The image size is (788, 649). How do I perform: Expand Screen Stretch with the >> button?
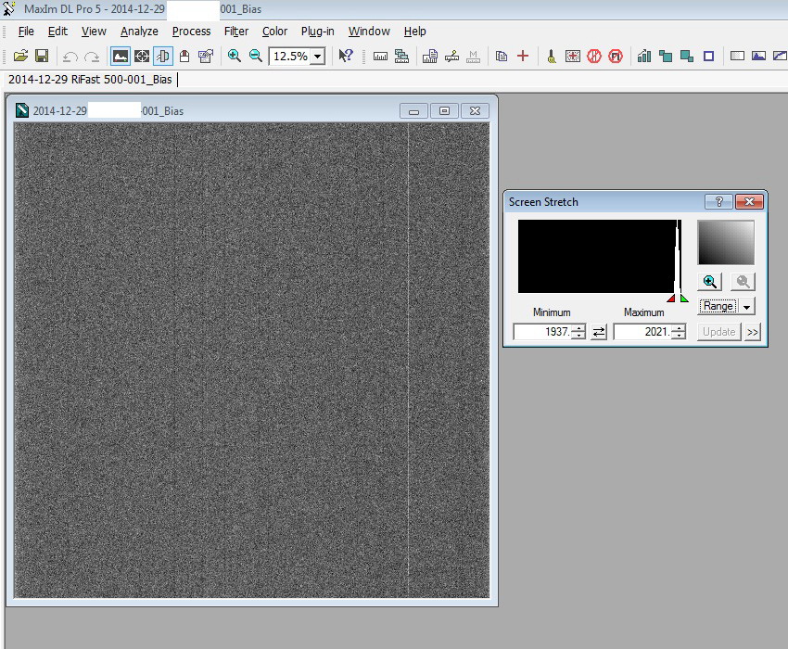click(752, 332)
